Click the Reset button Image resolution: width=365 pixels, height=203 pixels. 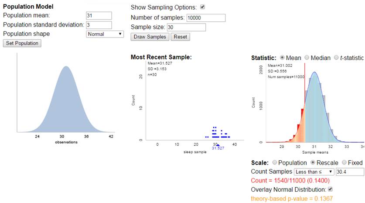tap(181, 37)
